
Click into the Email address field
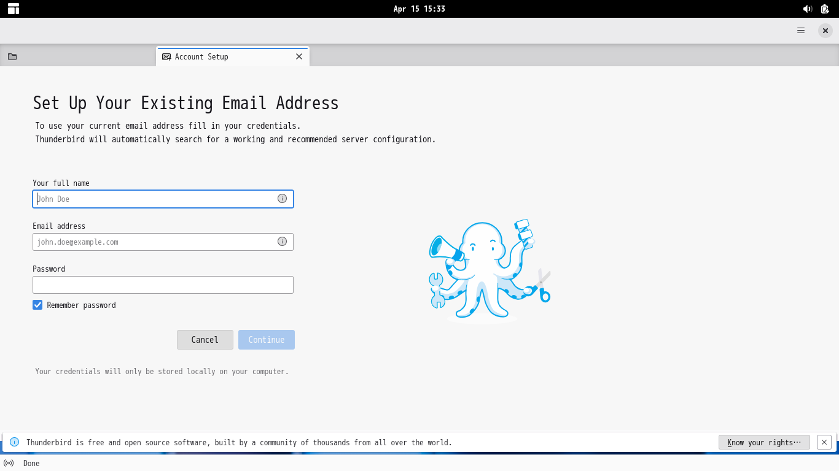163,242
